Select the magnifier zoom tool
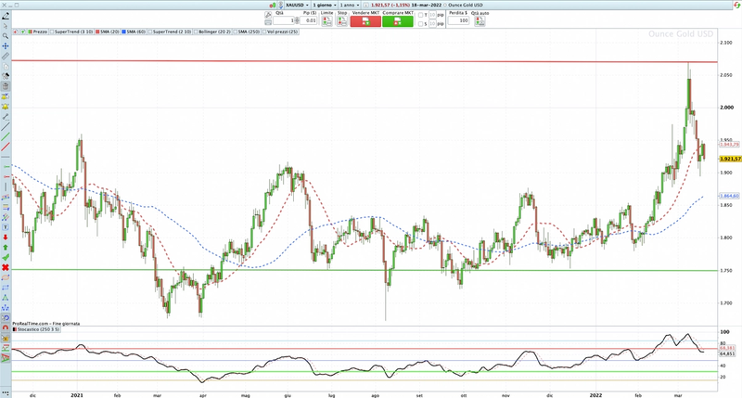Viewport: 742px width, 398px height. [6, 36]
